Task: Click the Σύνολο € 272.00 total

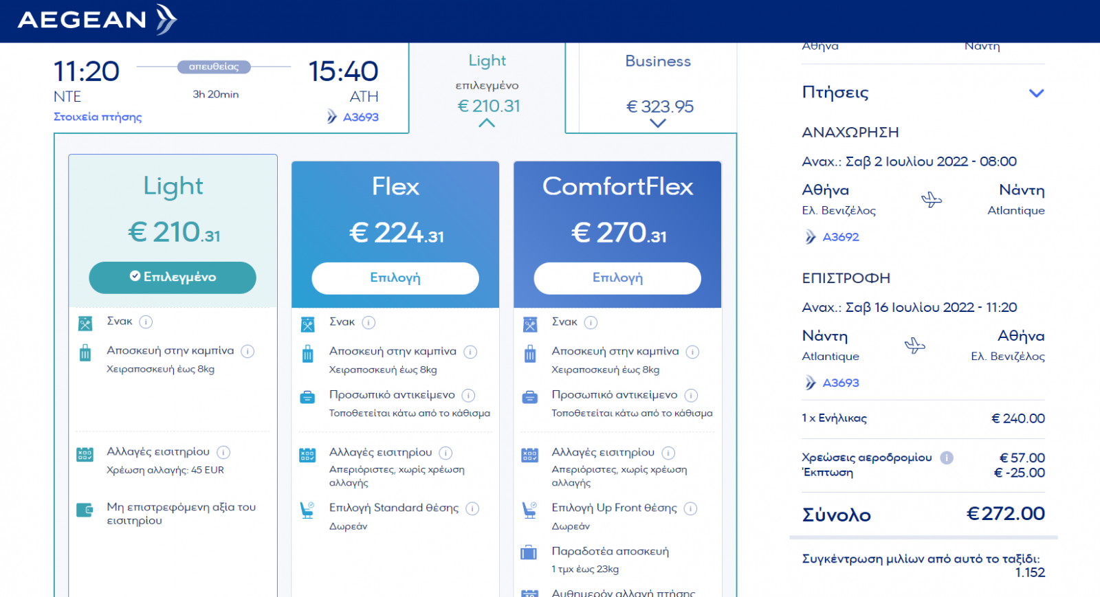Action: pos(1005,513)
